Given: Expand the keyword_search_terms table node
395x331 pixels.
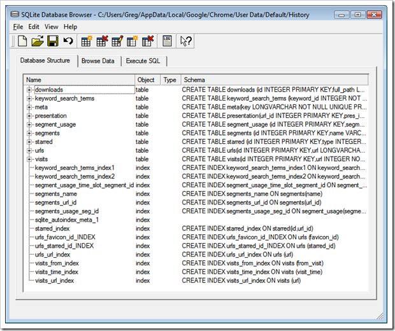Looking at the screenshot, I should click(29, 99).
